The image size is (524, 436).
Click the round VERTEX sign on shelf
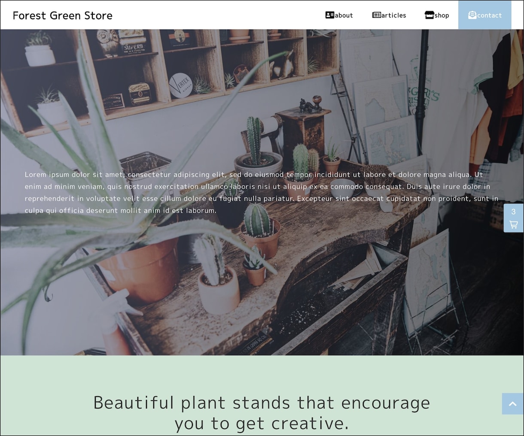(181, 85)
